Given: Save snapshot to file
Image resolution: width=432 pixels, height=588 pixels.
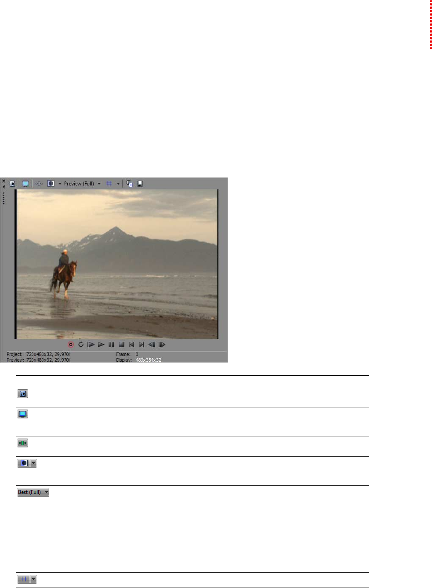Looking at the screenshot, I should [x=140, y=184].
